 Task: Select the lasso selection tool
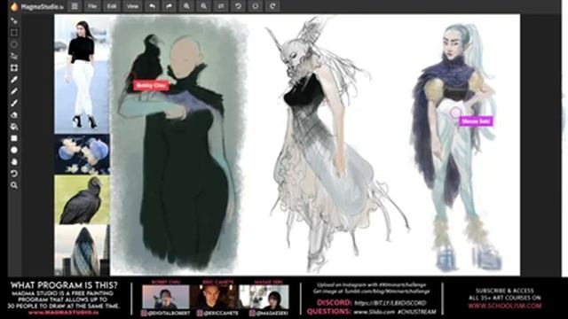click(x=14, y=56)
